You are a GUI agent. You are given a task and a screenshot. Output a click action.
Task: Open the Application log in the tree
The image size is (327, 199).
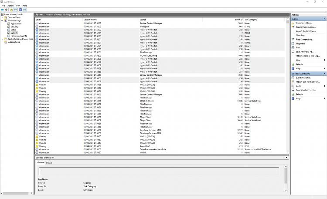16,24
